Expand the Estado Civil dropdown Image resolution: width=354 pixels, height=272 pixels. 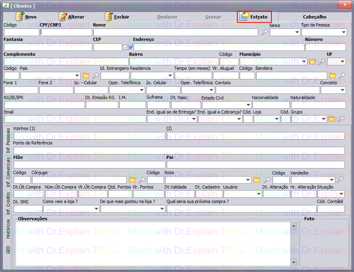pyautogui.click(x=248, y=105)
